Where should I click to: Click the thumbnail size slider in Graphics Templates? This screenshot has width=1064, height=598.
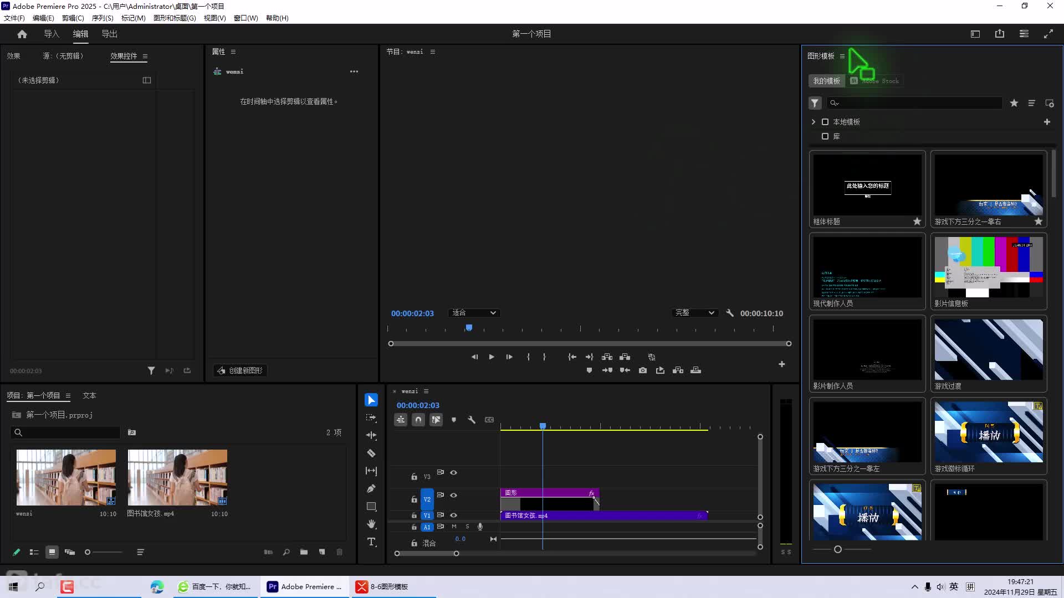pos(838,549)
